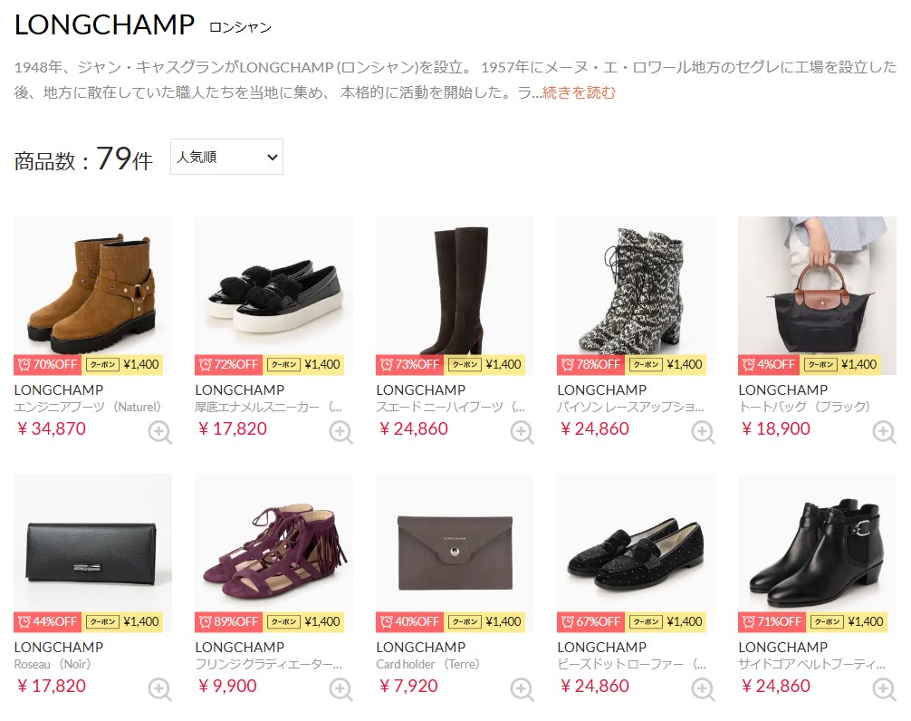The height and width of the screenshot is (721, 911).
Task: Open the 人気順 sort dropdown
Action: pyautogui.click(x=226, y=157)
